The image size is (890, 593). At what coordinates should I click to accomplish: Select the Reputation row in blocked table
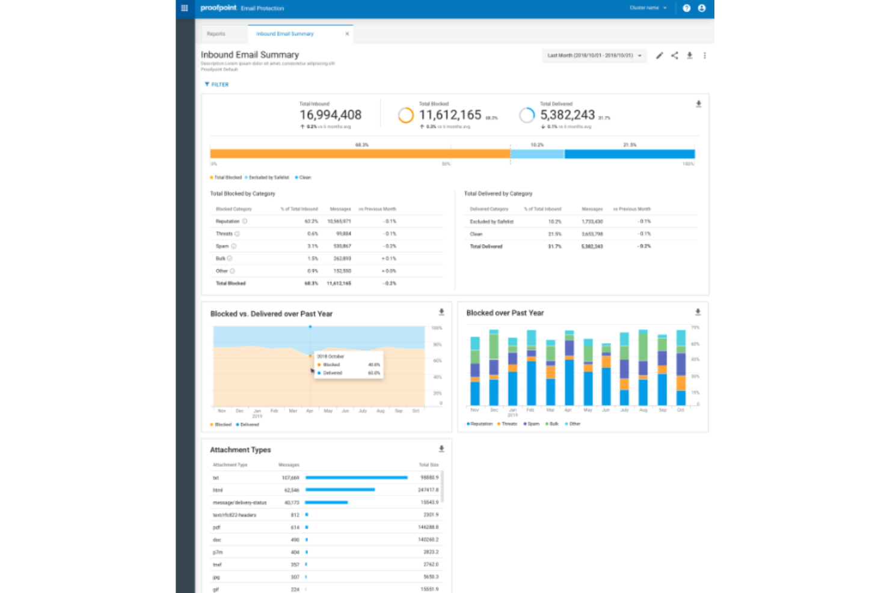point(327,221)
